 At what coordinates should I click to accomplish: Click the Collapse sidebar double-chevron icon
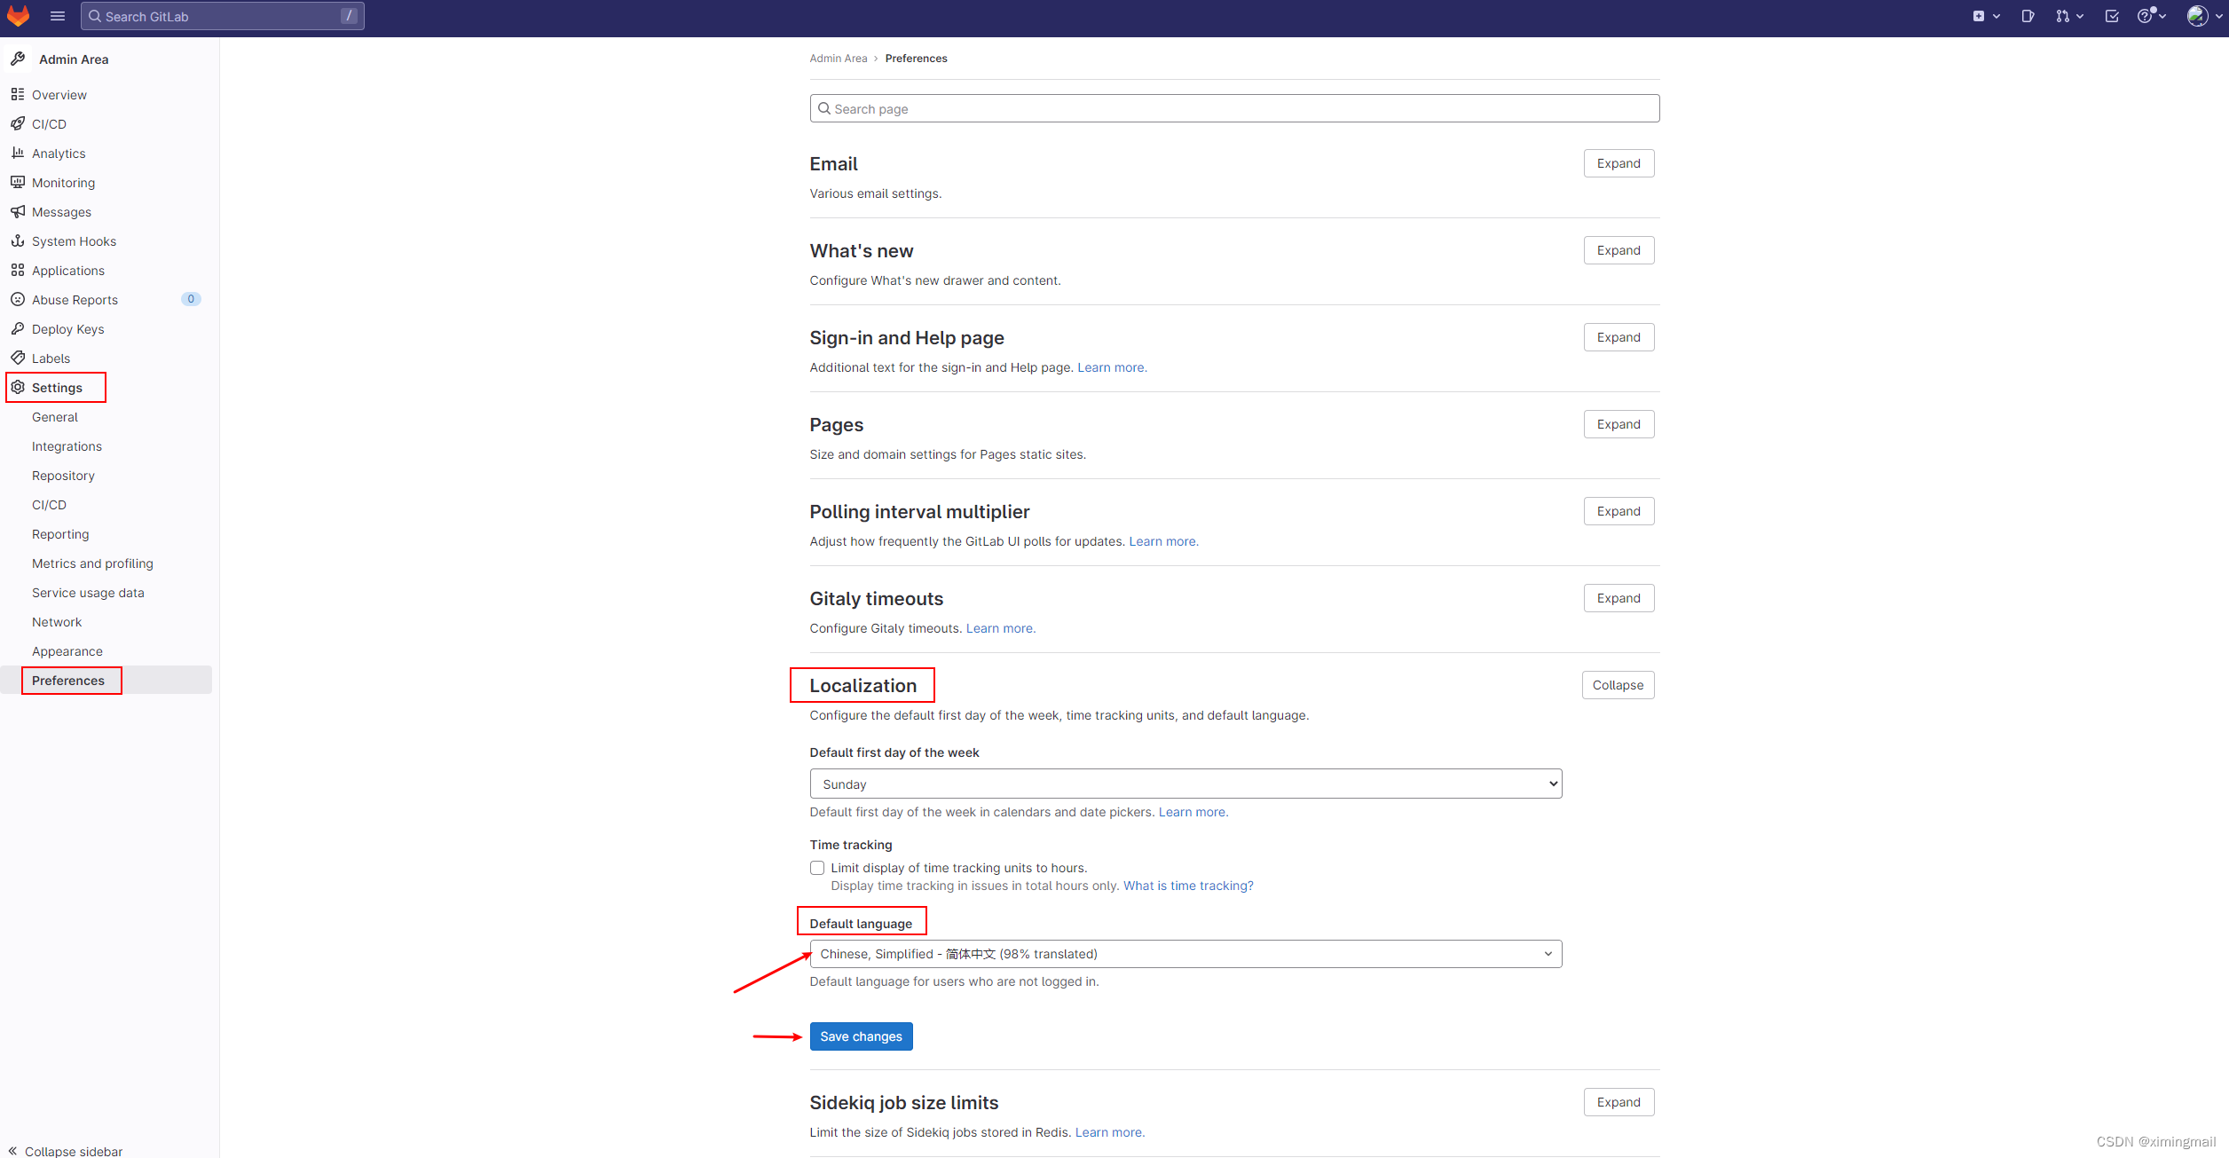pyautogui.click(x=12, y=1151)
